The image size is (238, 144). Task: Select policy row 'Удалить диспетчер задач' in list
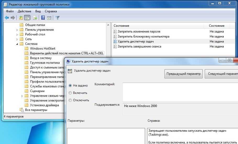(174, 41)
